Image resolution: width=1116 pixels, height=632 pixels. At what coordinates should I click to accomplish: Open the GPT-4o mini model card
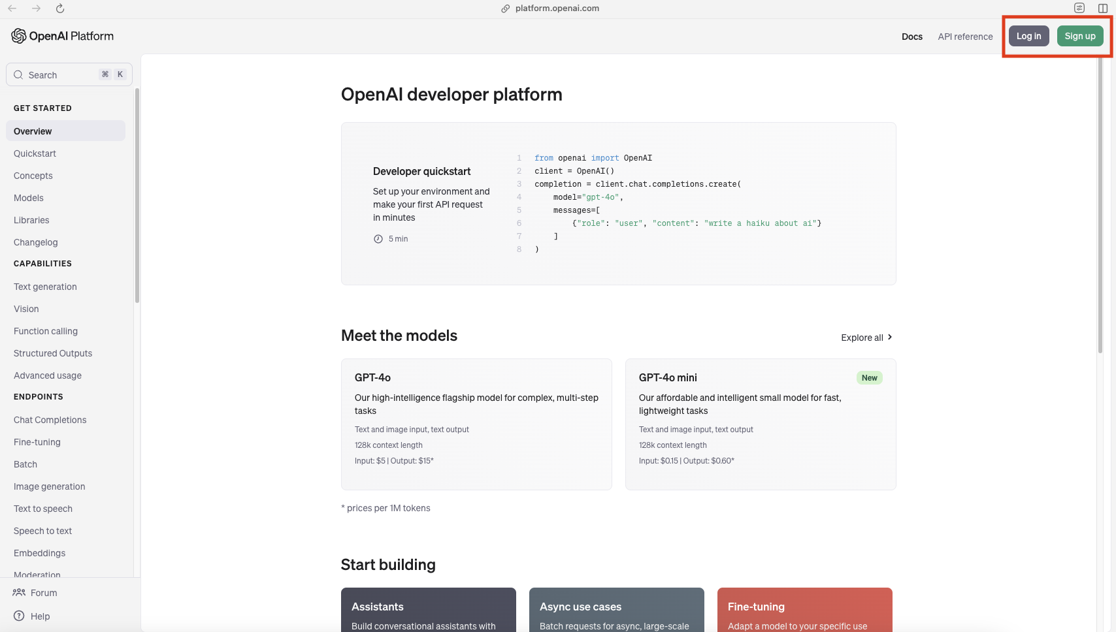tap(760, 424)
